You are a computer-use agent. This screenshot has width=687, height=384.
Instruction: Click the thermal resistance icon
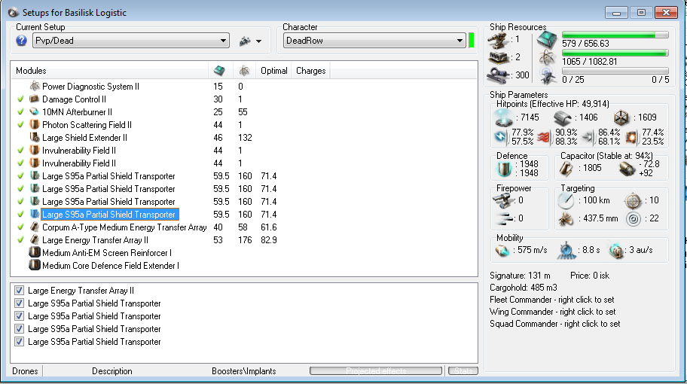click(x=545, y=137)
